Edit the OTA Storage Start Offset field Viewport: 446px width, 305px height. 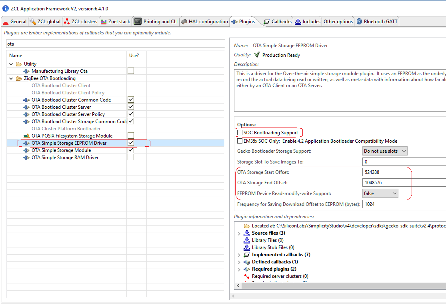coord(404,172)
